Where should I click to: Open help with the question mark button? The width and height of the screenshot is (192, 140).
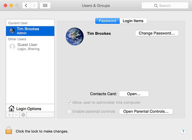click(183, 131)
